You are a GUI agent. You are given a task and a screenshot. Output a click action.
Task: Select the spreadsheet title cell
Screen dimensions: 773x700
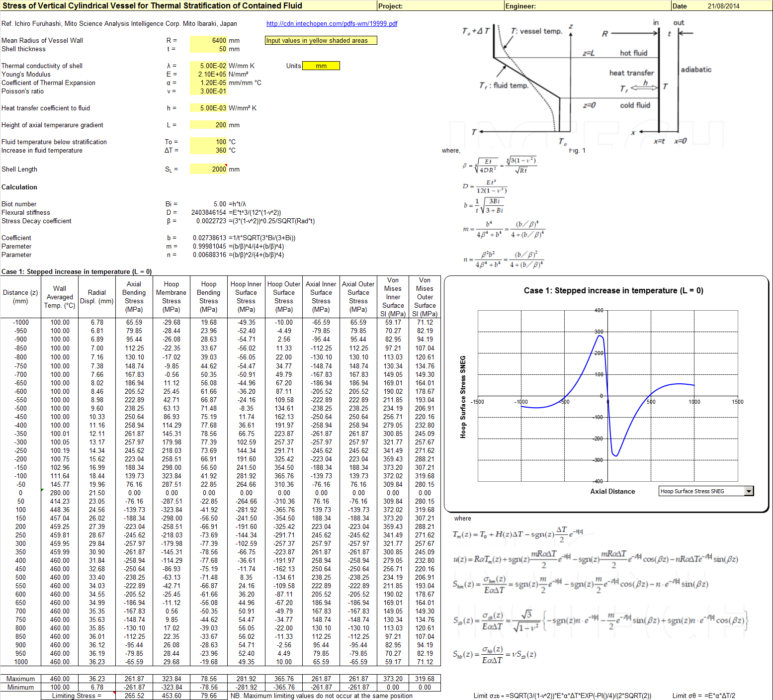(188, 6)
